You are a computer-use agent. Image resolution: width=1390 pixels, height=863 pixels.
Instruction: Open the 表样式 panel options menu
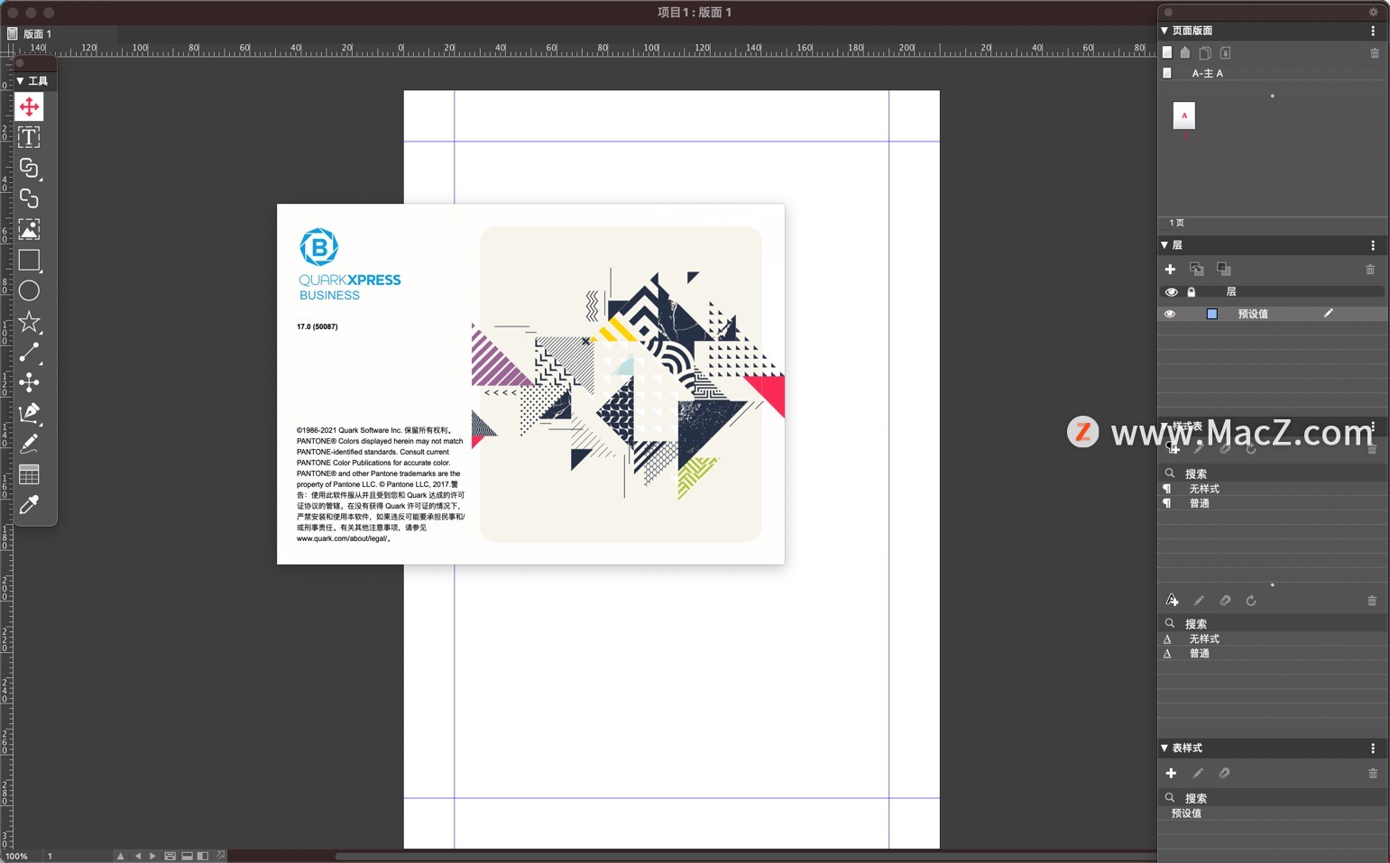point(1373,748)
